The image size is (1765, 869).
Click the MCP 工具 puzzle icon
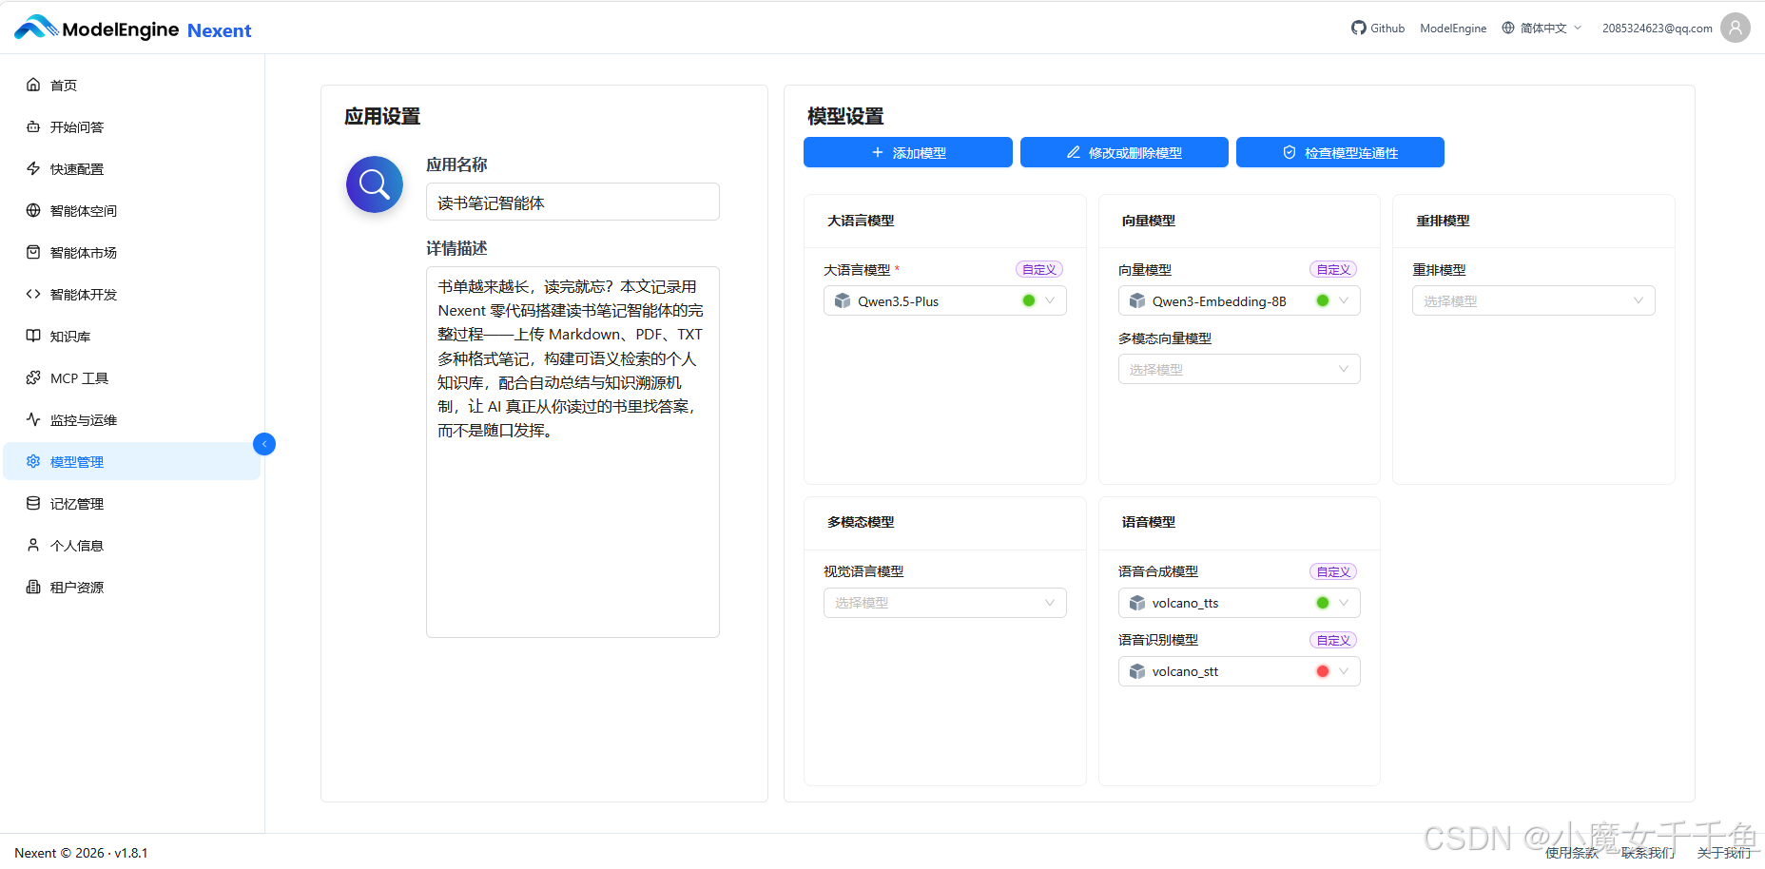33,377
